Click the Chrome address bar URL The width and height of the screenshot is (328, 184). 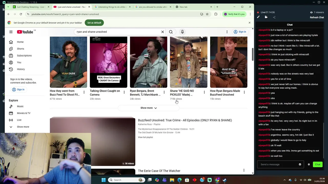click(65, 14)
